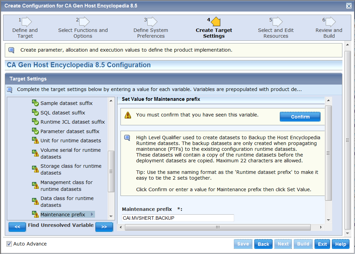Select Sample dataset suffix in variable list
355x254 pixels.
[x=67, y=103]
